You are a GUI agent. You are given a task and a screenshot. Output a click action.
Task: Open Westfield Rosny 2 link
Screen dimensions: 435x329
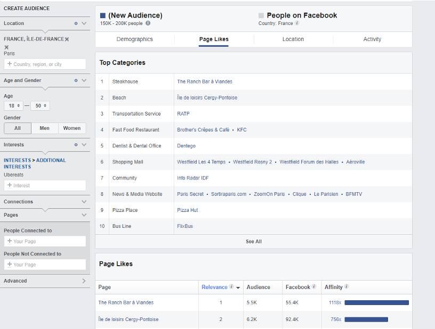(253, 162)
